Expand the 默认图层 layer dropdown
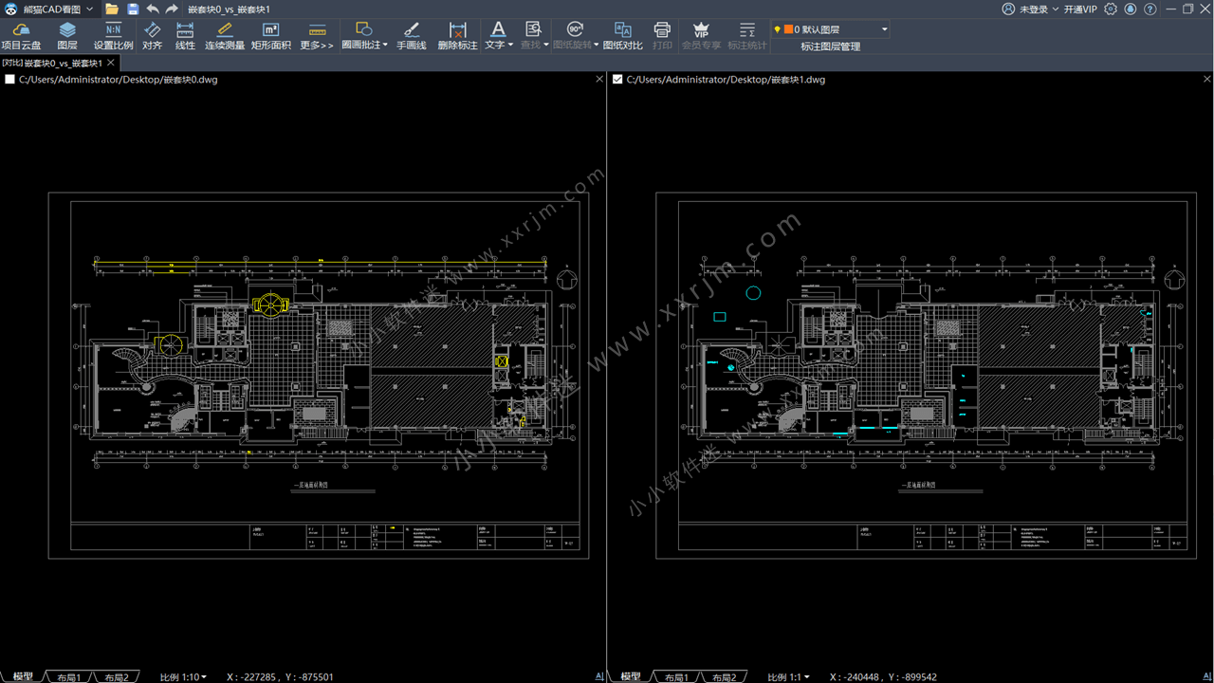Screen dimensions: 1214x683 coord(884,29)
